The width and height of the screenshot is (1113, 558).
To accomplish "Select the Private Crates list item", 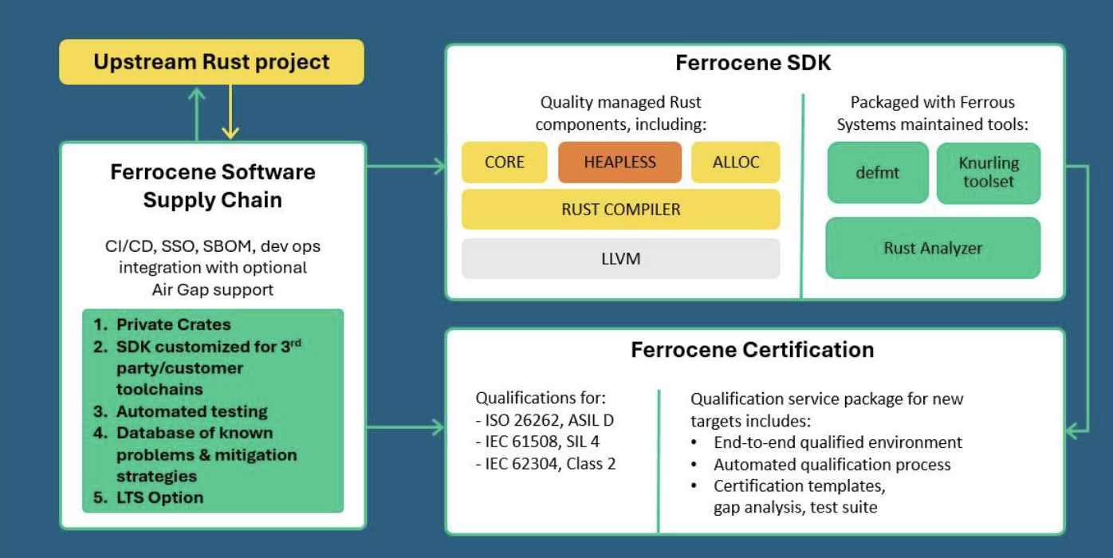I will pos(173,324).
